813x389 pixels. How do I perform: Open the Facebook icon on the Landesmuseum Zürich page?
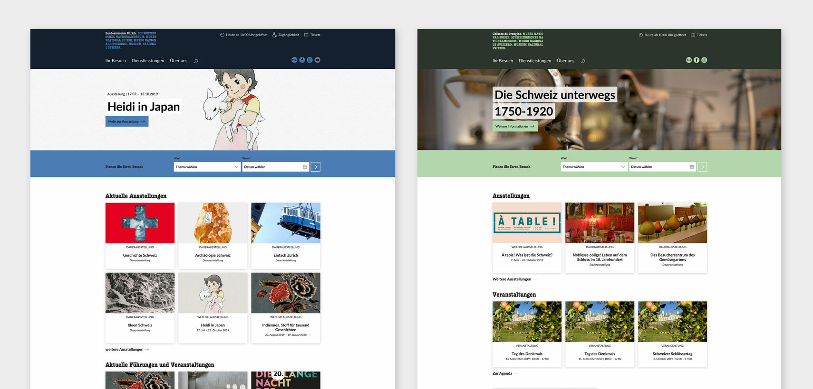coord(302,60)
